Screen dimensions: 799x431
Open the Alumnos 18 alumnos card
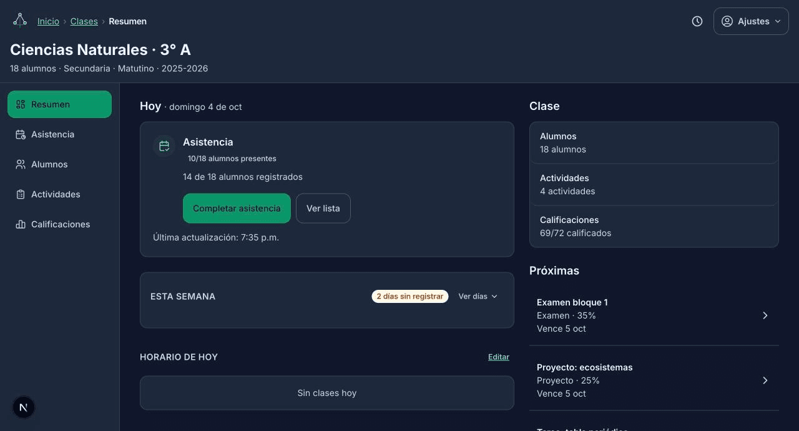coord(654,142)
